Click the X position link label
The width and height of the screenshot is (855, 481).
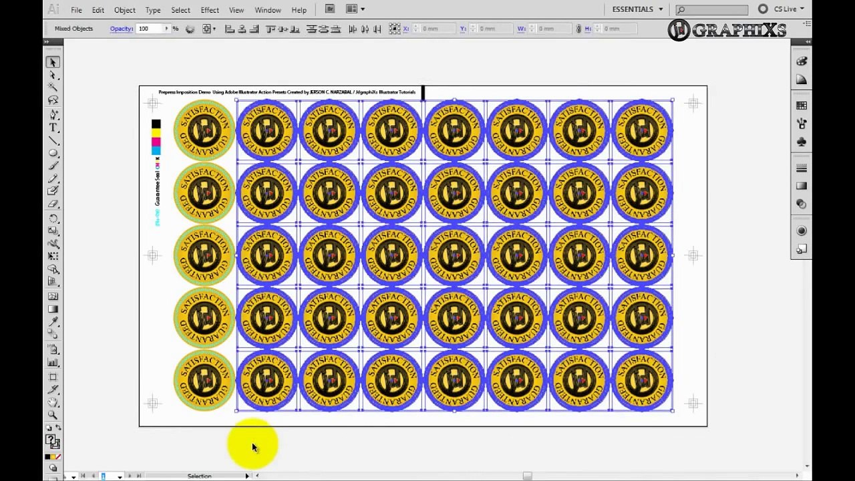(407, 29)
